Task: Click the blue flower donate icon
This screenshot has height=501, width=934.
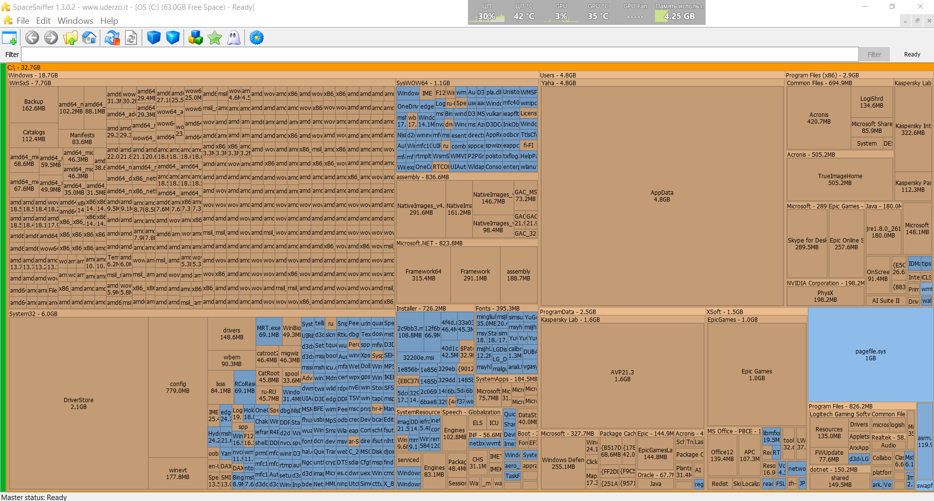Action: click(x=257, y=37)
